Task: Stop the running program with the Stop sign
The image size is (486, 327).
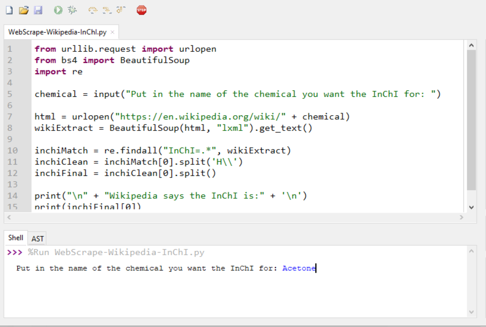Action: click(x=141, y=10)
